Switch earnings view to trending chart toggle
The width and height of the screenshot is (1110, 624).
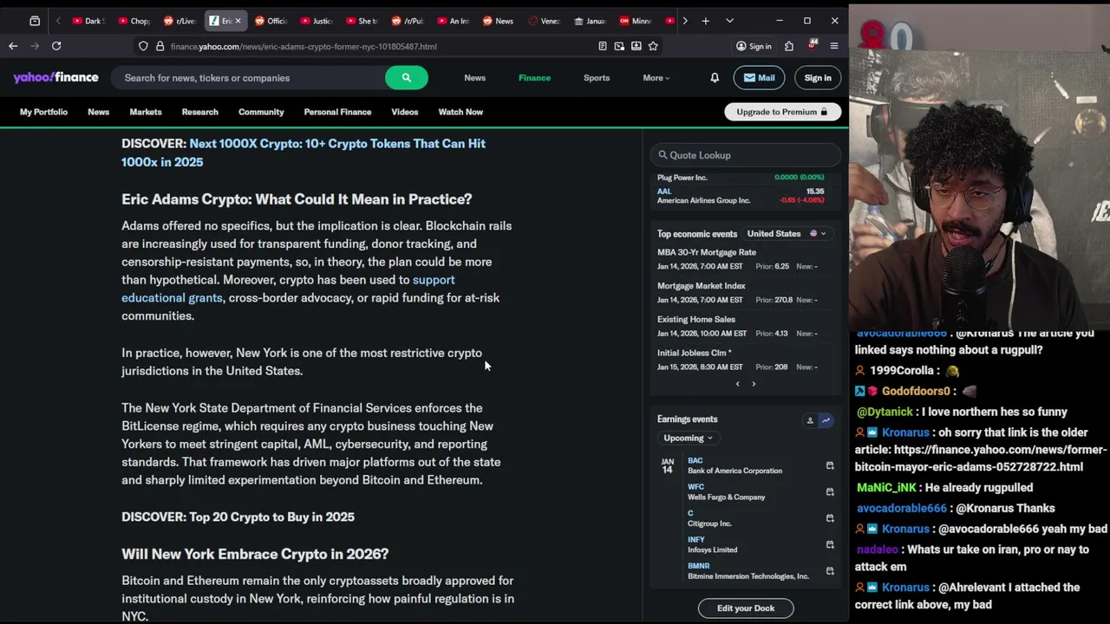tap(826, 420)
